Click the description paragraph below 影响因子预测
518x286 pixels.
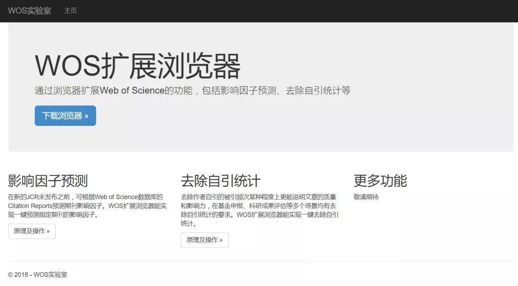point(87,206)
